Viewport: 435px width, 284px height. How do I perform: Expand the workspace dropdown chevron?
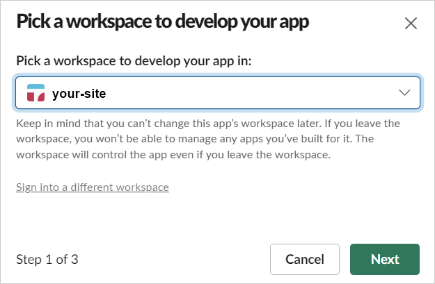point(404,93)
